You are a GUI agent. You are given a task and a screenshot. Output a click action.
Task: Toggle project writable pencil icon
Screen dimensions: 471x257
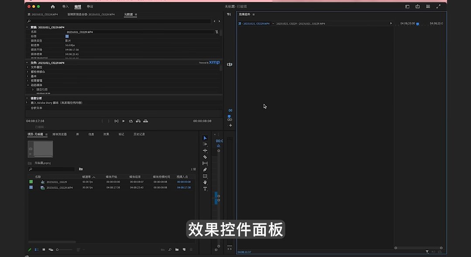point(30,250)
